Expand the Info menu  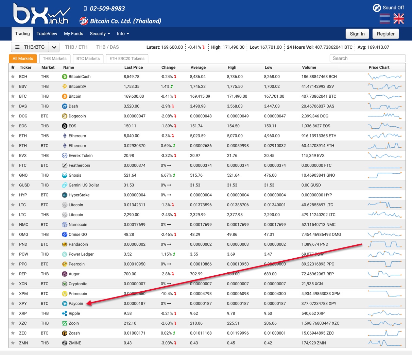point(123,34)
